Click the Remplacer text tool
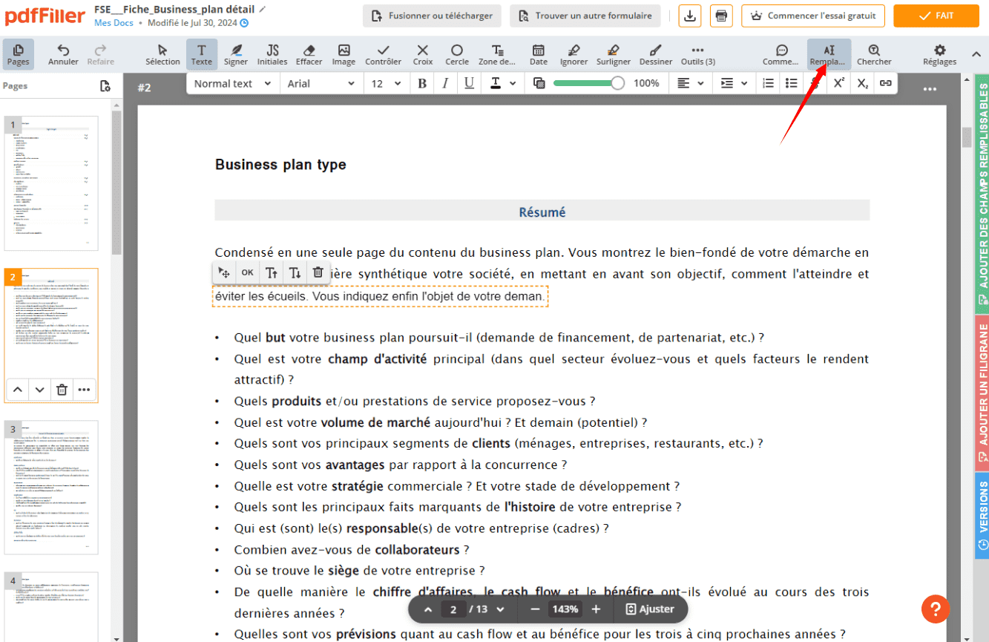The height and width of the screenshot is (642, 989). [x=829, y=54]
